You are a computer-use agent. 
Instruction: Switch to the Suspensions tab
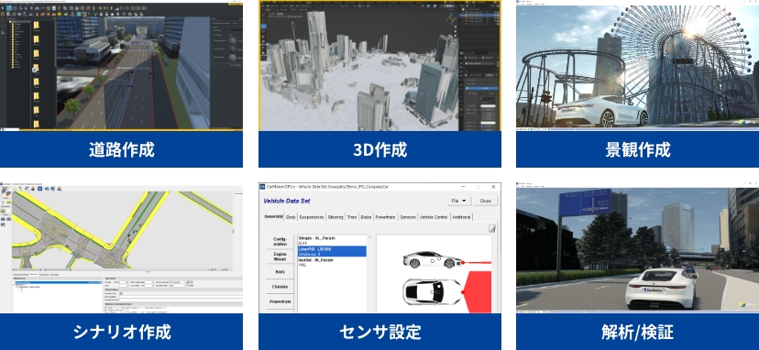312,217
